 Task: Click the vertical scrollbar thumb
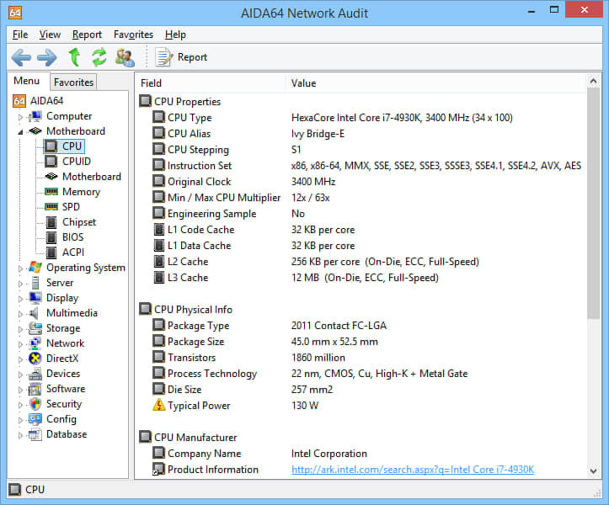[593, 203]
